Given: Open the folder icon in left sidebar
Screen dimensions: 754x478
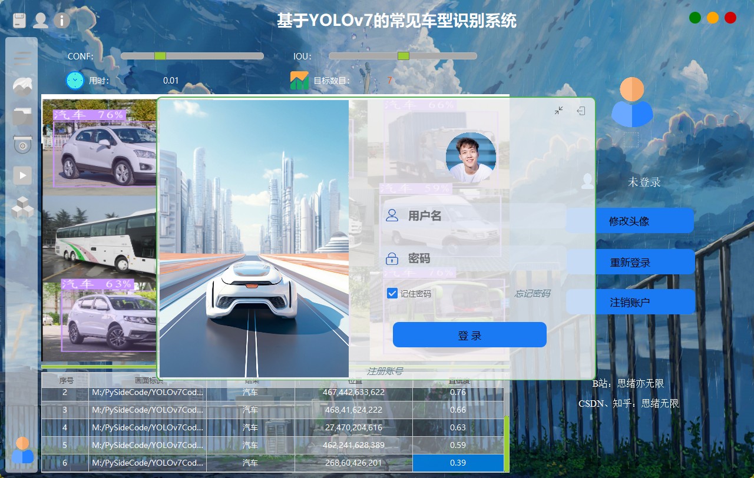Looking at the screenshot, I should 22,115.
